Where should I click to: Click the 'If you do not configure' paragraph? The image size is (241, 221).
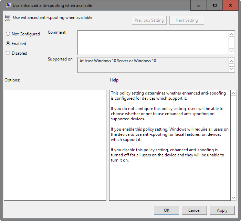tap(167, 114)
